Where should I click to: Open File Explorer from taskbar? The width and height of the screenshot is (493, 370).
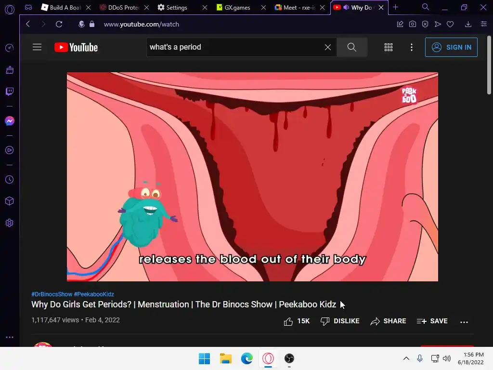point(225,358)
